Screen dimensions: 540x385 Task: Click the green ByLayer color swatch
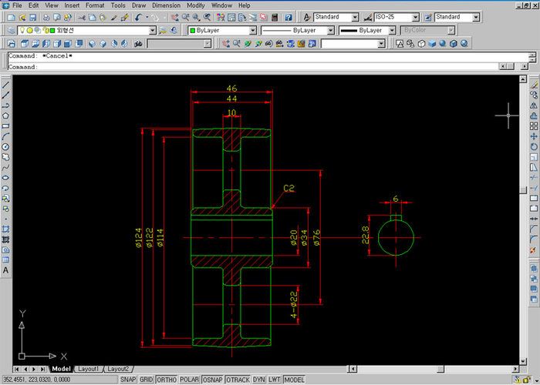coord(193,31)
